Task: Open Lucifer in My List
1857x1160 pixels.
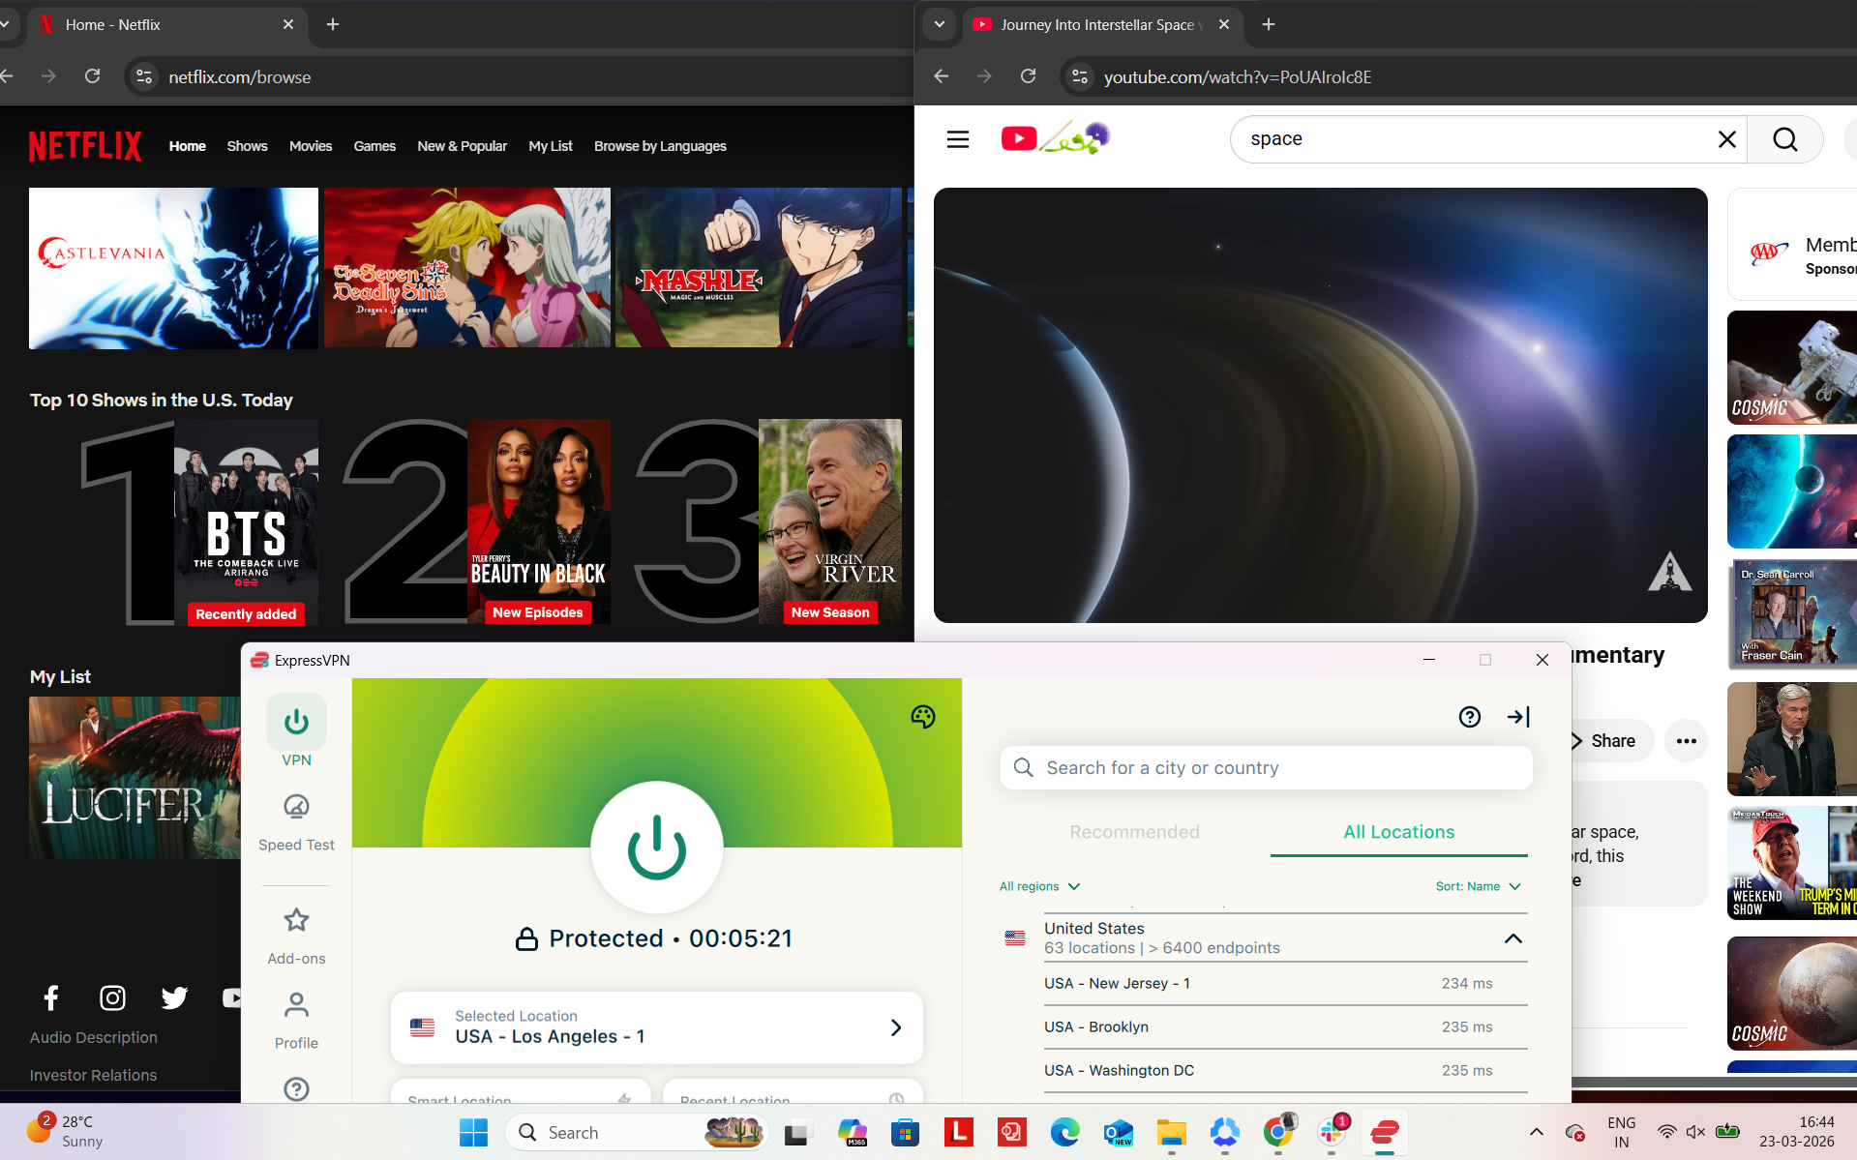Action: (x=135, y=777)
